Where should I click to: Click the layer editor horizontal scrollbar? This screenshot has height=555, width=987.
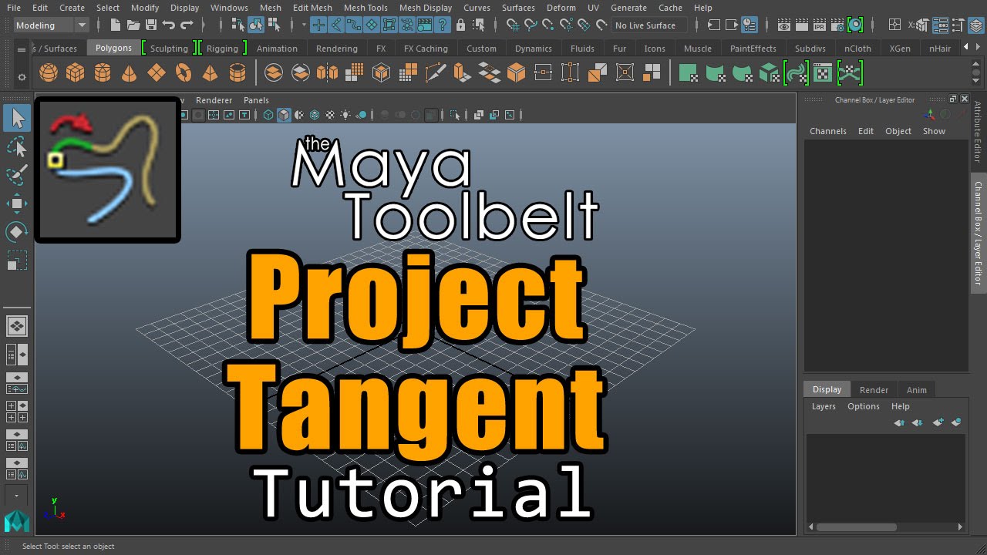click(x=856, y=527)
